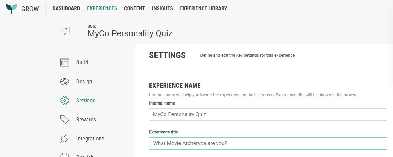Select the Build label in sidebar
This screenshot has height=157, width=393.
point(82,63)
